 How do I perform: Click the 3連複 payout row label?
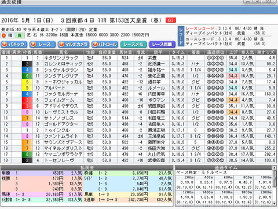[6, 200]
